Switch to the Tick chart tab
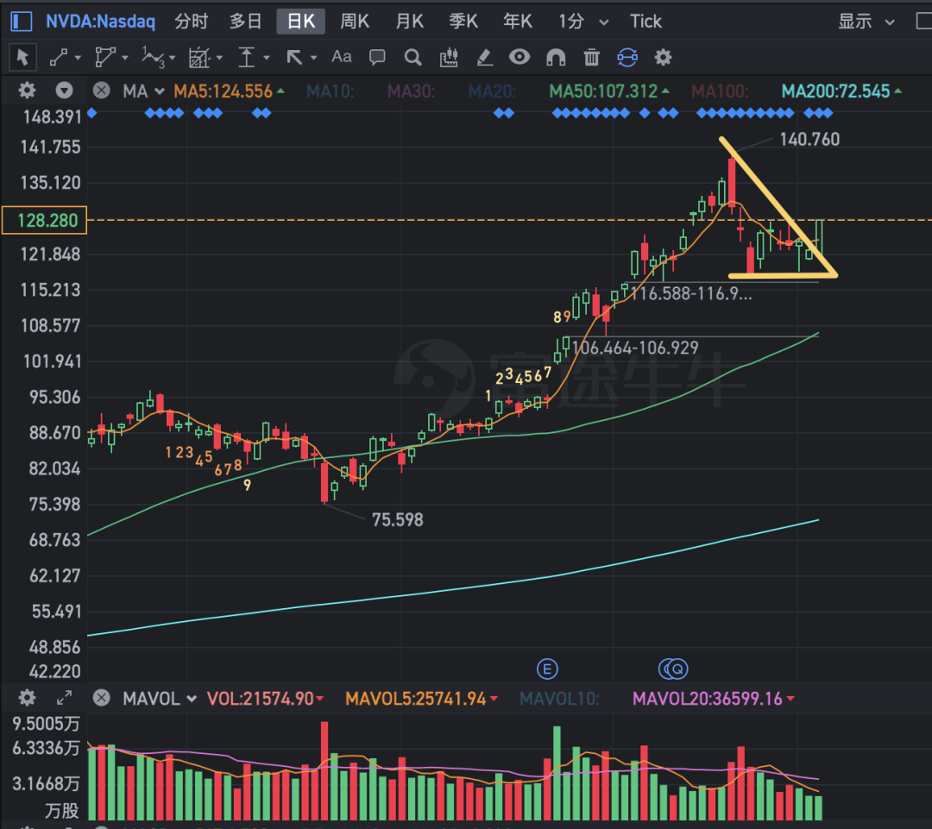This screenshot has height=829, width=932. point(645,22)
